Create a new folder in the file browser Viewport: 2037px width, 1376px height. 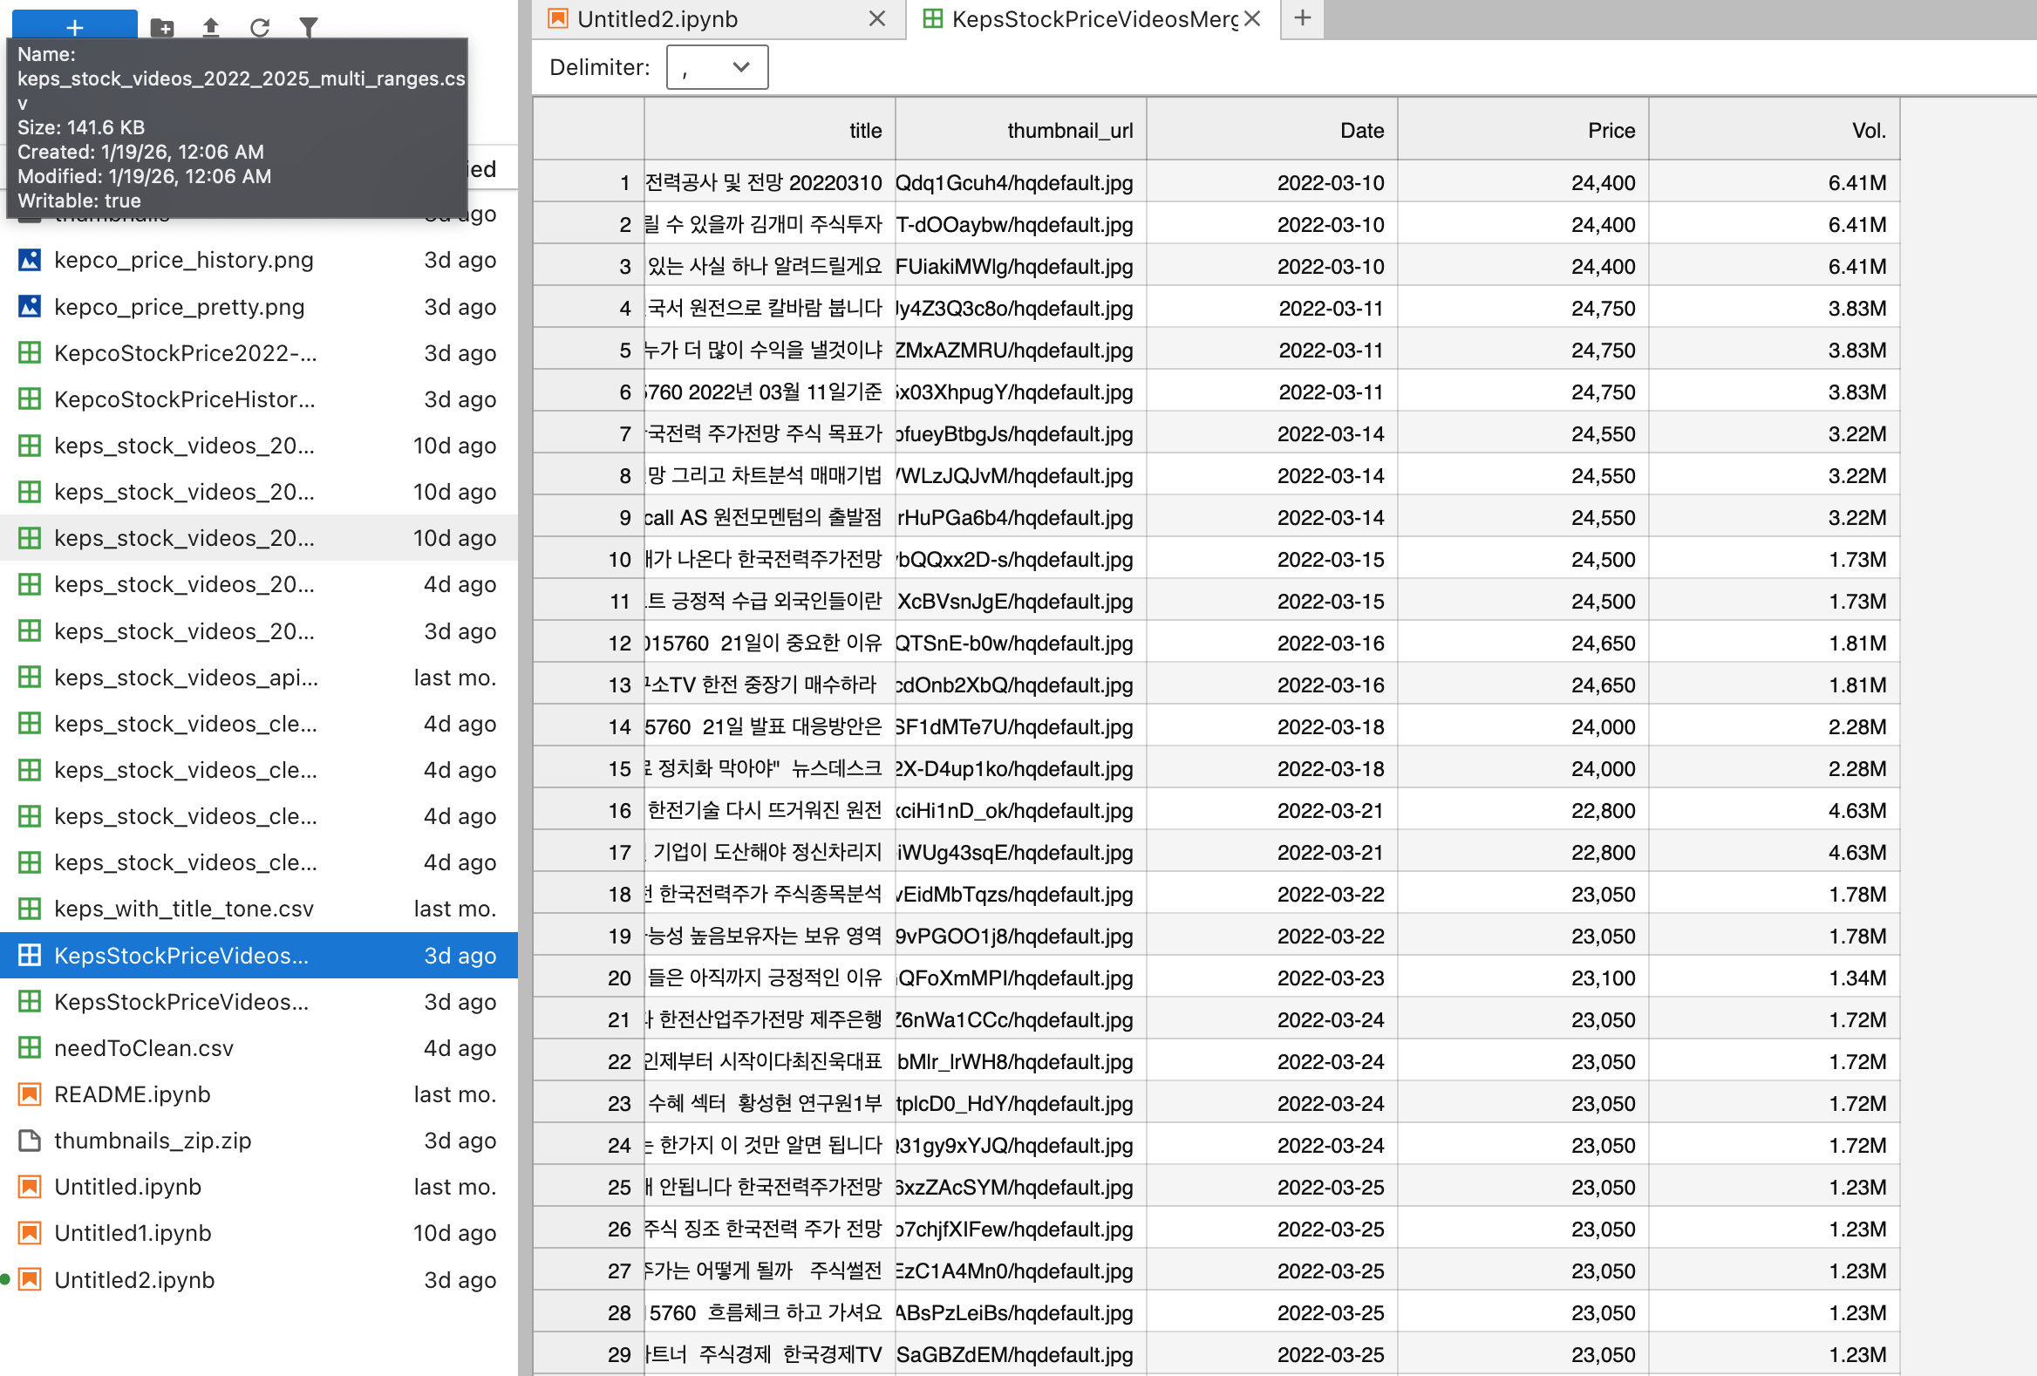(x=162, y=28)
